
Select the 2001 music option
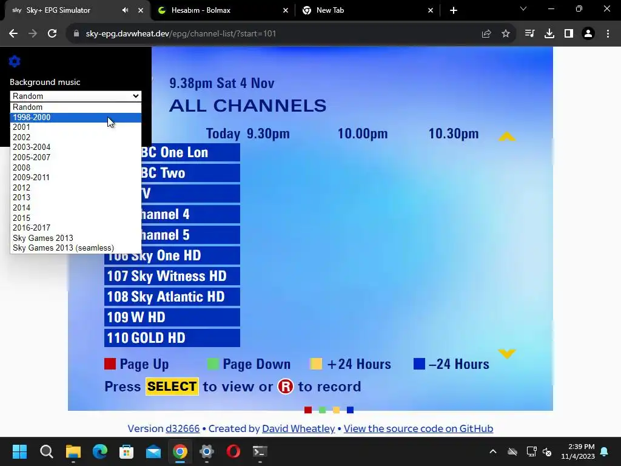pos(75,127)
